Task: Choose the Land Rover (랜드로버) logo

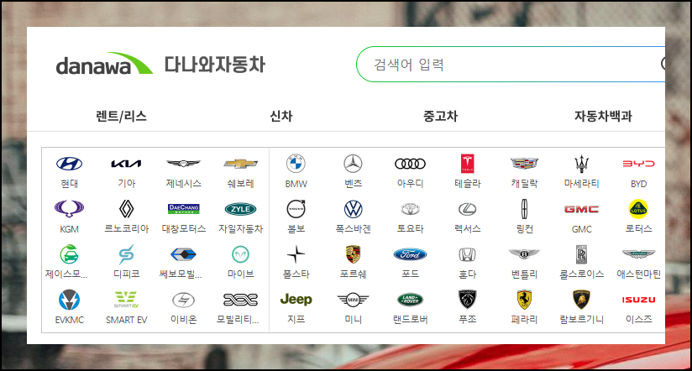Action: (410, 300)
